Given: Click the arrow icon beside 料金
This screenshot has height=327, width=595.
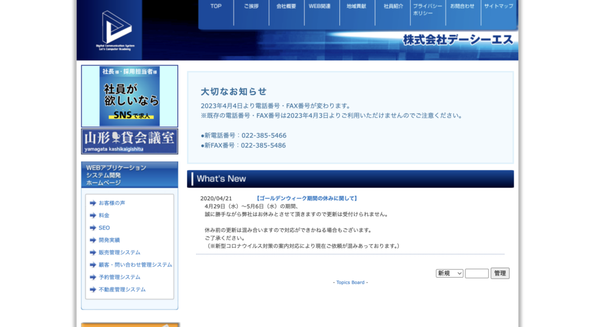Looking at the screenshot, I should pos(93,215).
